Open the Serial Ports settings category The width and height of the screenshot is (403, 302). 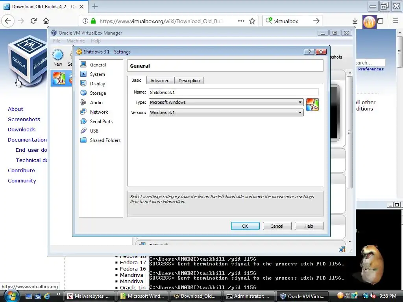pos(100,121)
